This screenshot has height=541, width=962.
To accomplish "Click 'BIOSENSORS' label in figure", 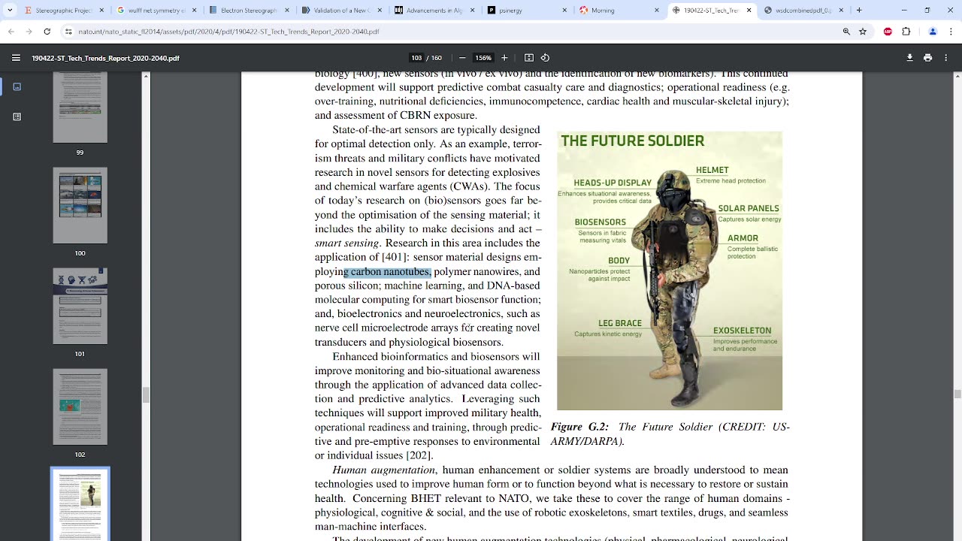I will pos(600,222).
